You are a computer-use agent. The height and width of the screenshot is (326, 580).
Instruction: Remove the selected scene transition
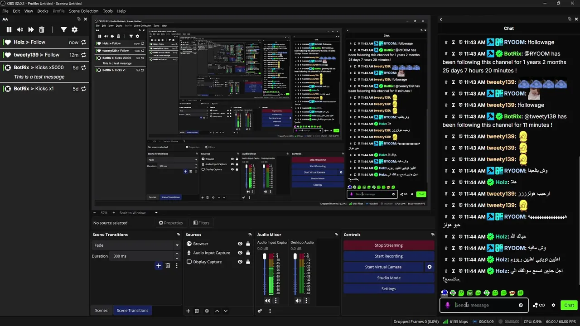click(x=168, y=266)
